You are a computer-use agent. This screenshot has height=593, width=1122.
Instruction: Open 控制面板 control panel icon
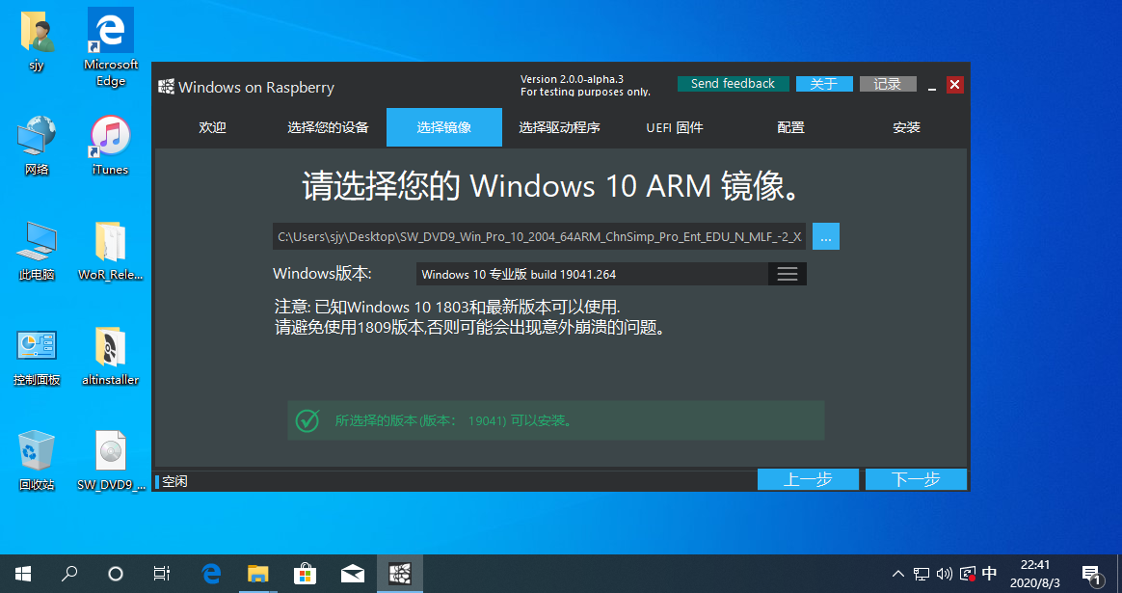[x=37, y=346]
